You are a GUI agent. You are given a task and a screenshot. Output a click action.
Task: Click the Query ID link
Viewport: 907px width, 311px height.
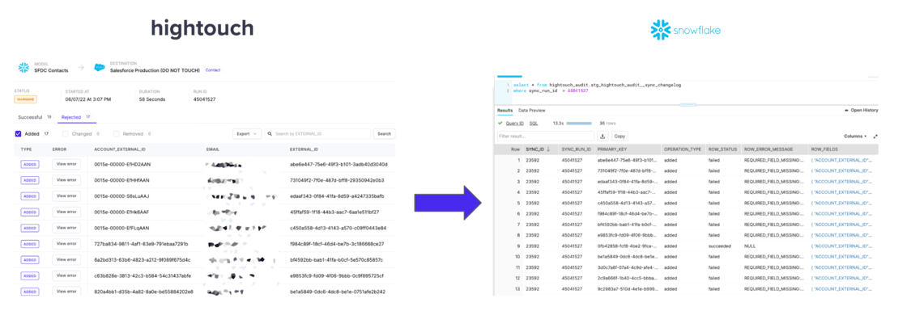tap(515, 123)
